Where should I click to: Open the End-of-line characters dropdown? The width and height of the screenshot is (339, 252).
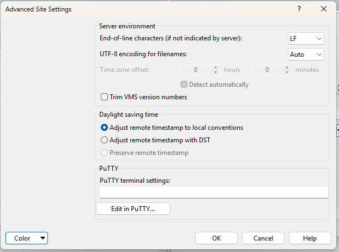coord(306,38)
